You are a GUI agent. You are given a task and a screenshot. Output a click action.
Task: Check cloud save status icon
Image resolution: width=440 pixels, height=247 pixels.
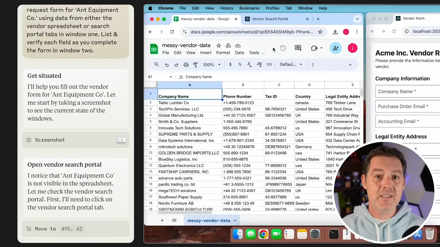pos(238,46)
